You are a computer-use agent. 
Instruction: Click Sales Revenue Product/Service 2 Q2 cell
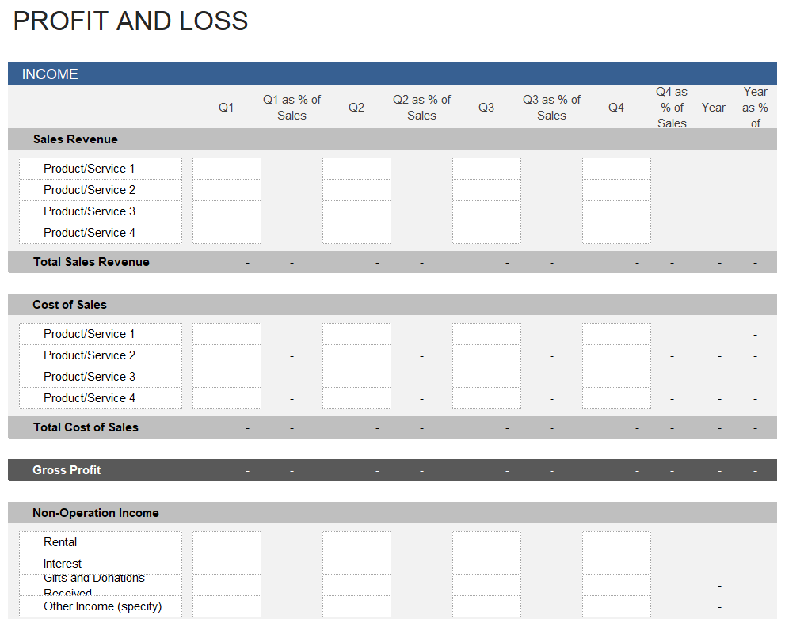[x=356, y=190]
